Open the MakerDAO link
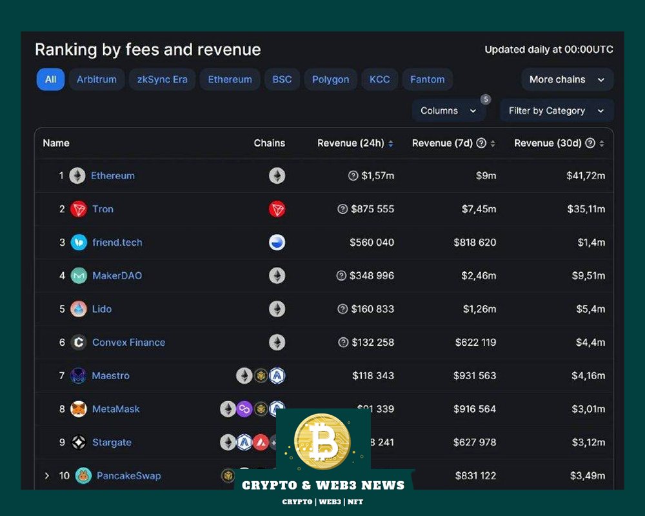Screen dimensions: 645x516 (117, 275)
